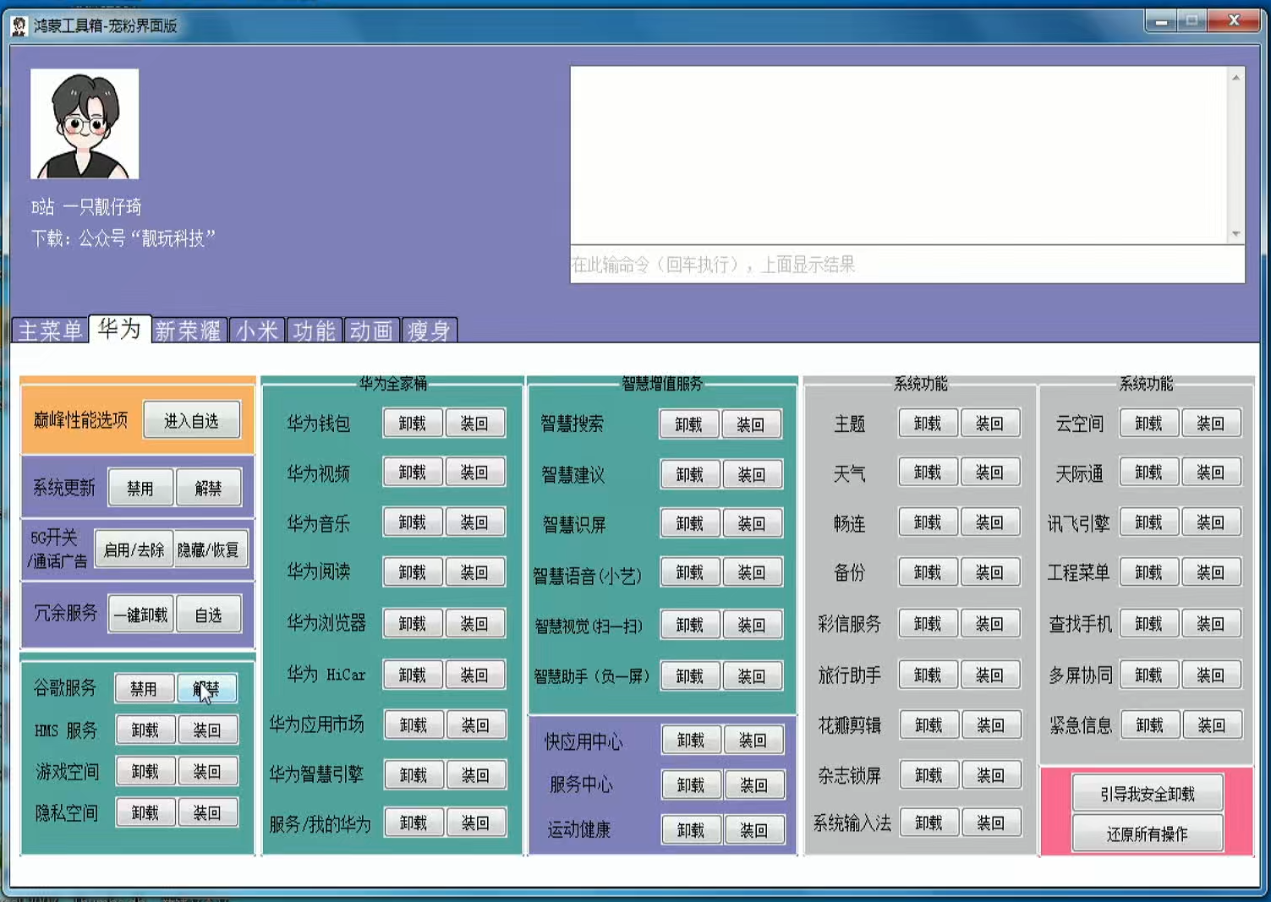Image resolution: width=1271 pixels, height=902 pixels.
Task: Click the command input field
Action: click(907, 265)
